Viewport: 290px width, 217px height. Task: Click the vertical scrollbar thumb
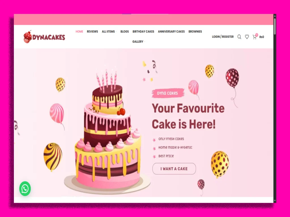pyautogui.click(x=275, y=26)
